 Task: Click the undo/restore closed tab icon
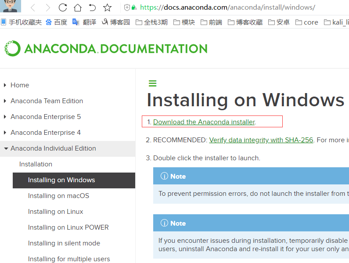click(92, 7)
